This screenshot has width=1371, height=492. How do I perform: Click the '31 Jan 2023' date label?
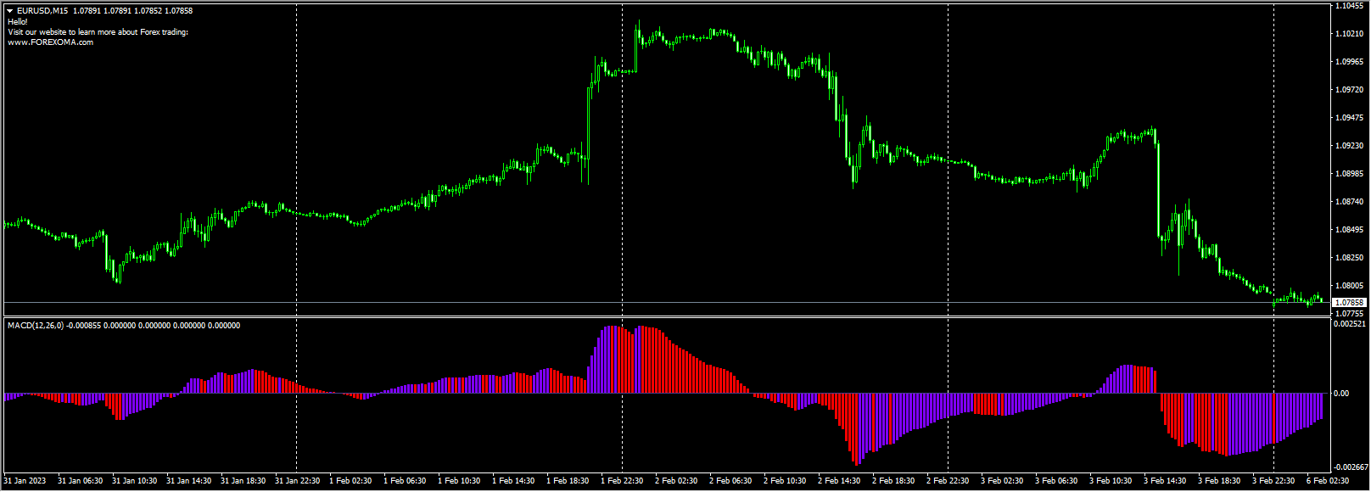(x=25, y=481)
